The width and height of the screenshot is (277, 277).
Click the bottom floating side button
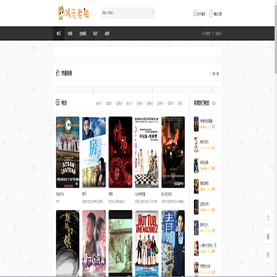268,255
